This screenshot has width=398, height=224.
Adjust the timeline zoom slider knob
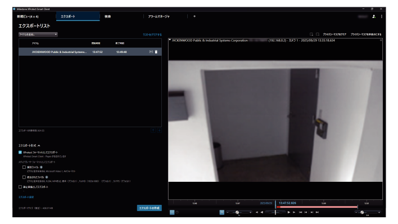(362, 212)
